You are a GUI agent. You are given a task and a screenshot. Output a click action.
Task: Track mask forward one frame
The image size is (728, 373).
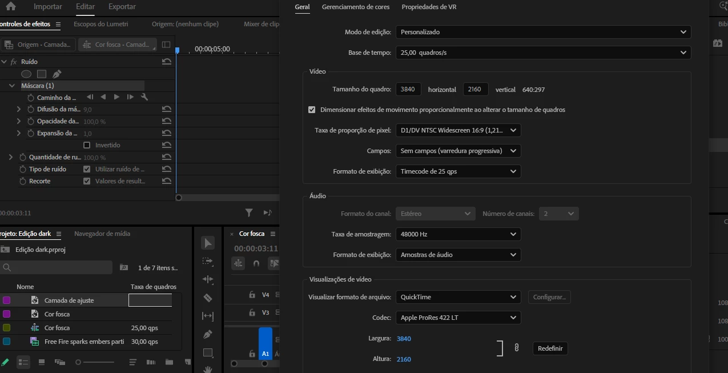(130, 97)
